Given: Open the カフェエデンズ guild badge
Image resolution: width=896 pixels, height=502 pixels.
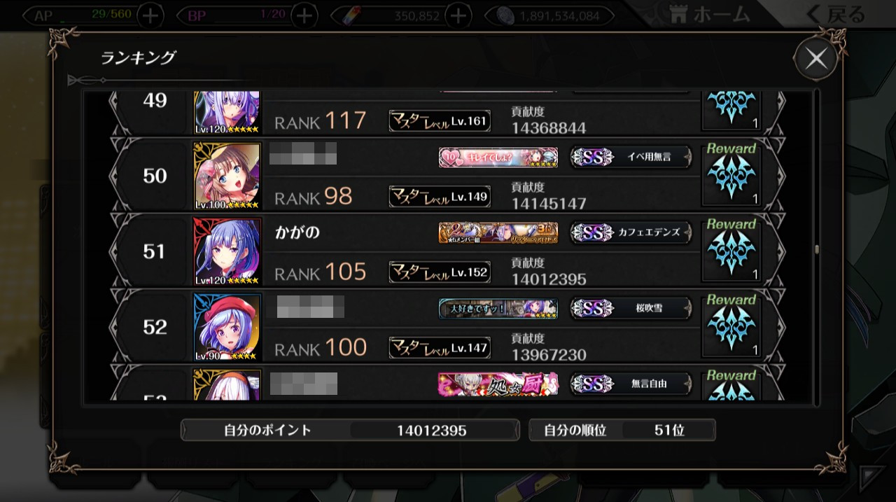Looking at the screenshot, I should [631, 233].
